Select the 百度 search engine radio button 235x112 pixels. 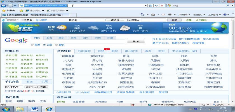(x=32, y=45)
